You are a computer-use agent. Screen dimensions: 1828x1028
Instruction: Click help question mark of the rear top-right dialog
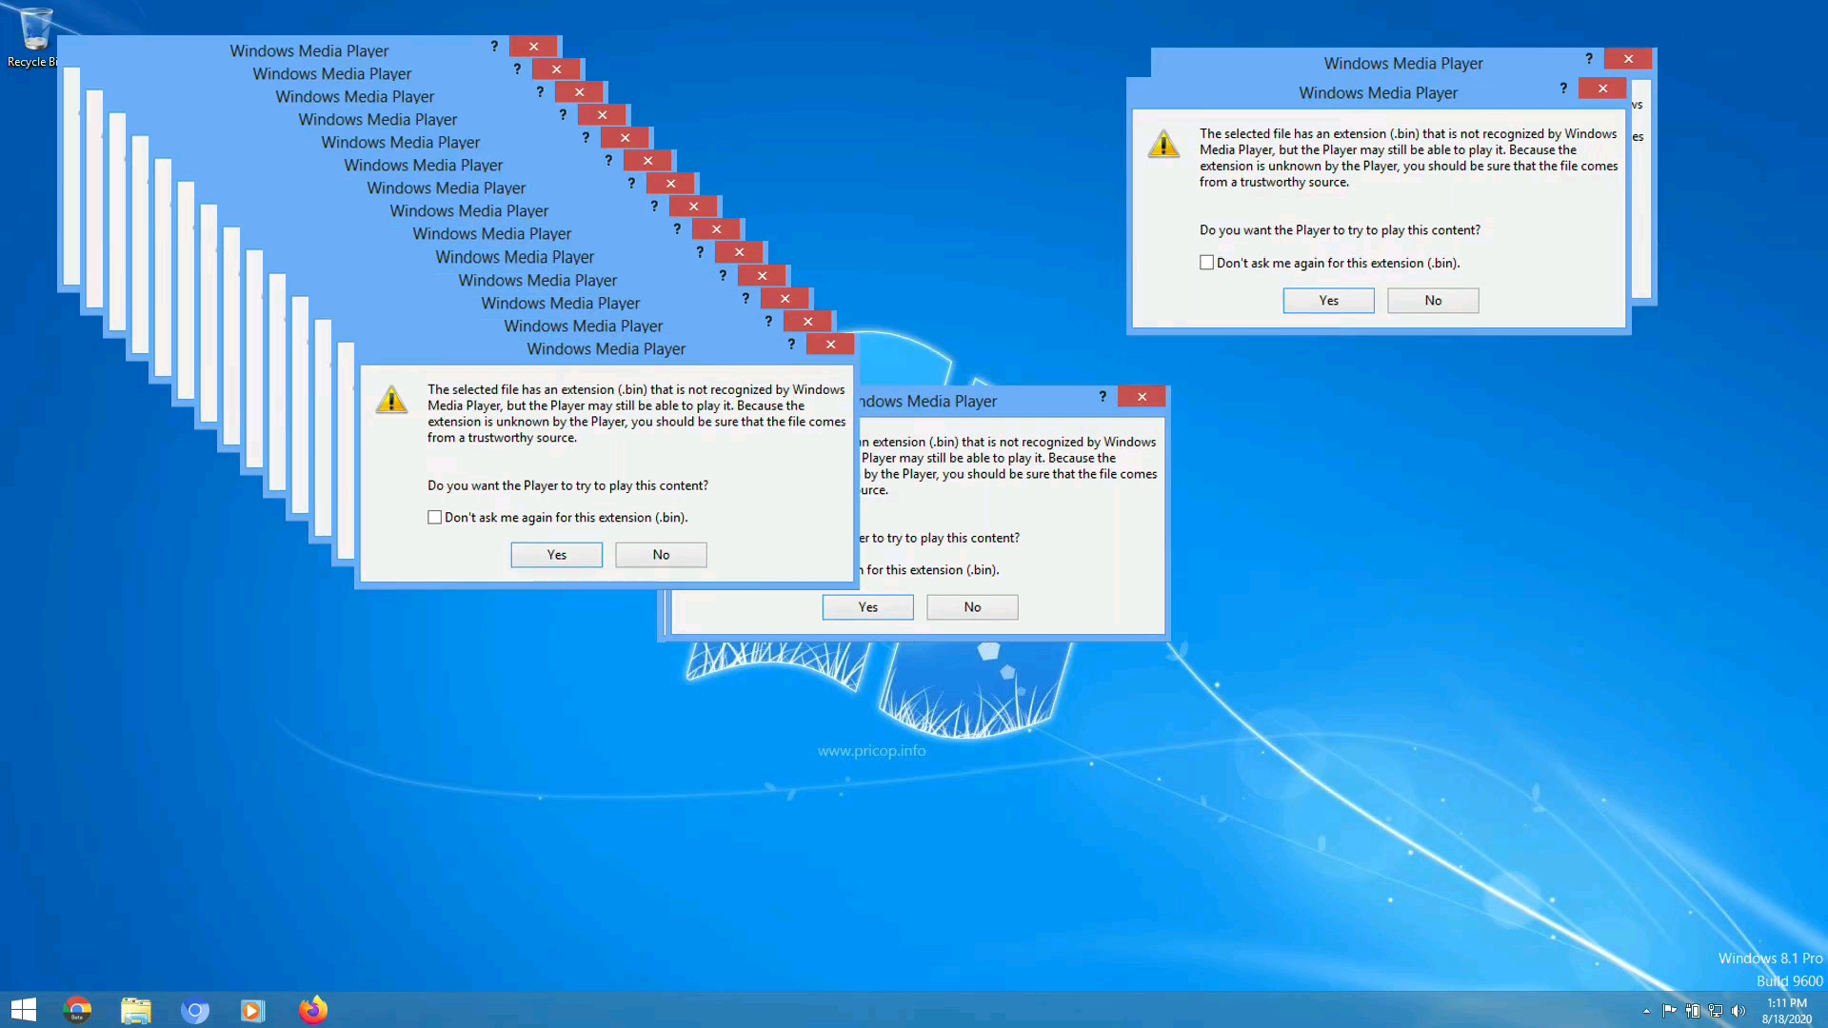pos(1589,59)
